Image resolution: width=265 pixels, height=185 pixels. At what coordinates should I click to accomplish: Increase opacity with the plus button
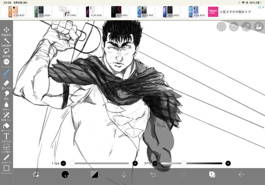tap(228, 163)
